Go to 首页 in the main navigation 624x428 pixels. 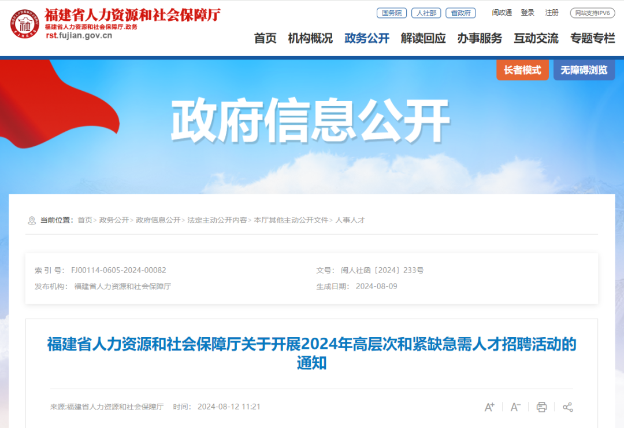pos(265,38)
